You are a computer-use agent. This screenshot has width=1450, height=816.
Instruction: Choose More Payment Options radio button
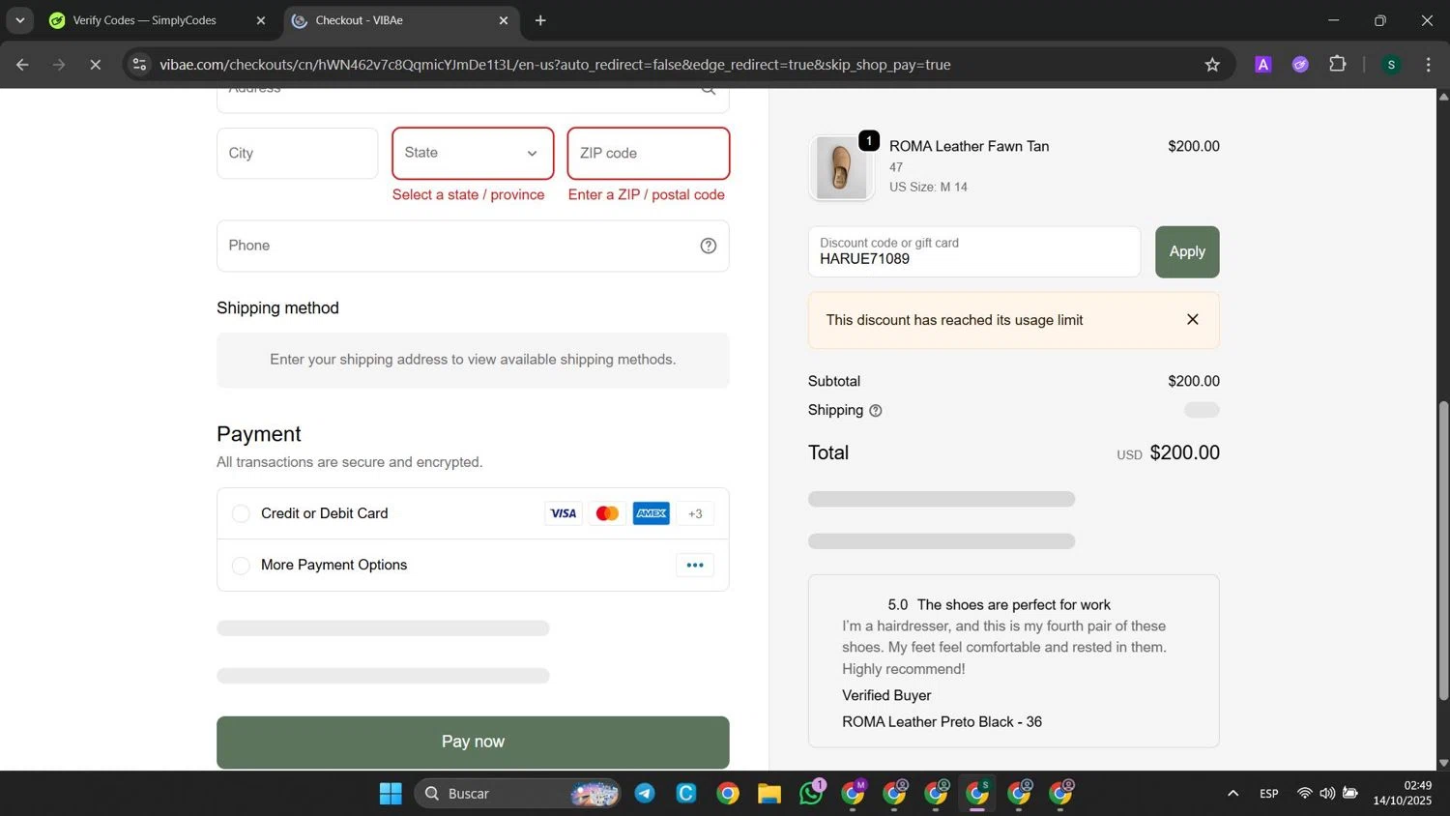coord(241,566)
